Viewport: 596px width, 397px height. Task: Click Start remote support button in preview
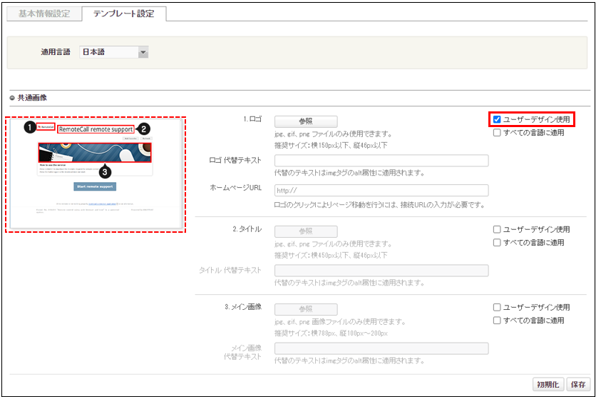tap(95, 186)
